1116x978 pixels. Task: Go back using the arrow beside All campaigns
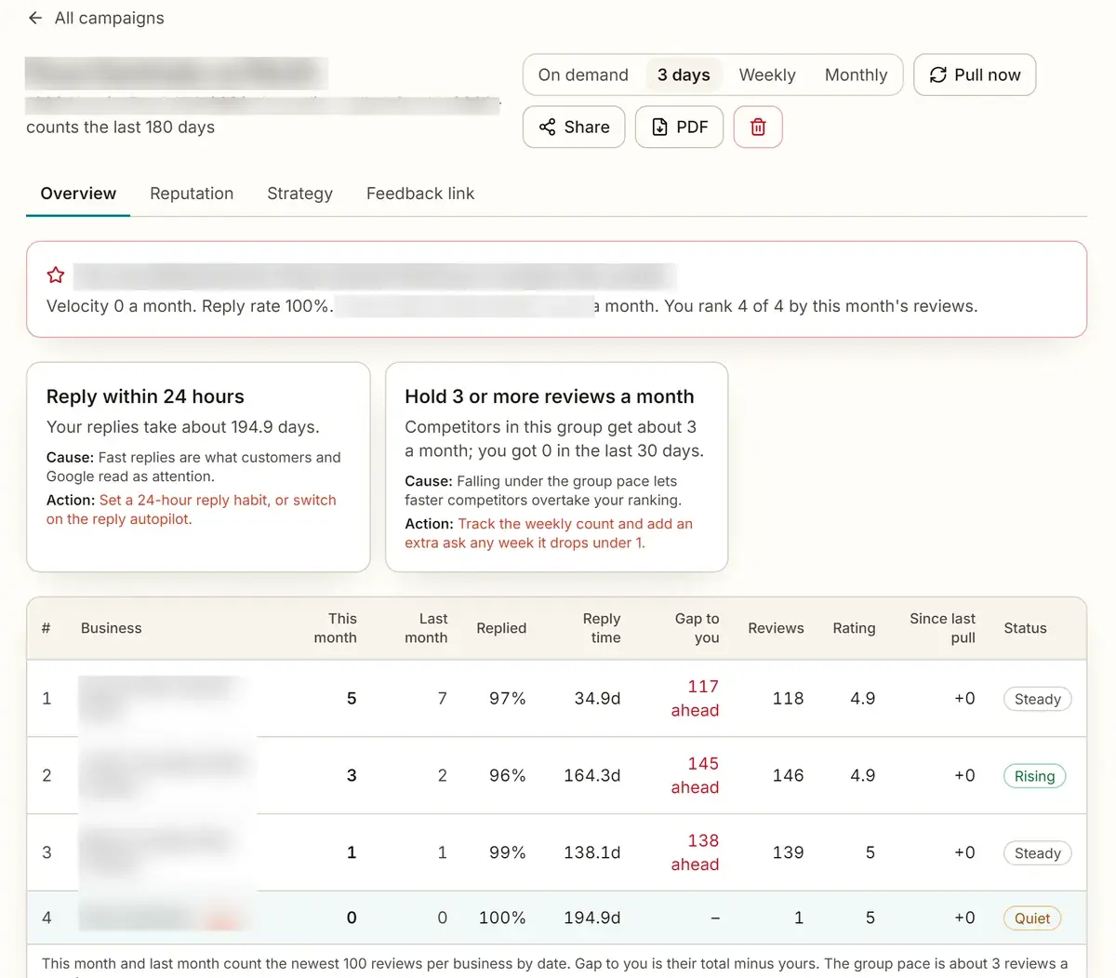[x=35, y=18]
